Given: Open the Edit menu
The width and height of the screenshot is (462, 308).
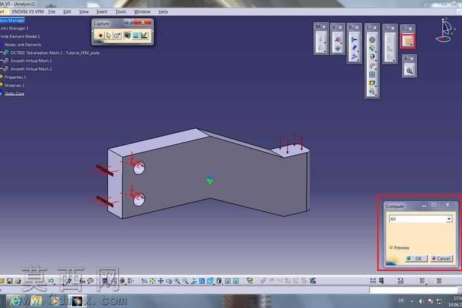Looking at the screenshot, I should click(67, 12).
